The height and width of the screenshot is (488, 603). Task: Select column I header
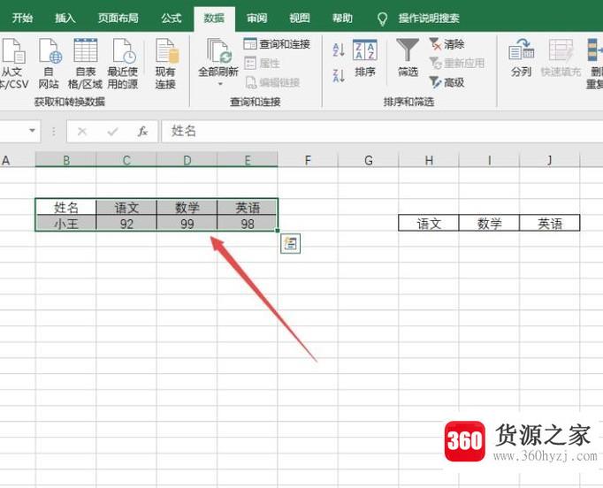pyautogui.click(x=489, y=160)
